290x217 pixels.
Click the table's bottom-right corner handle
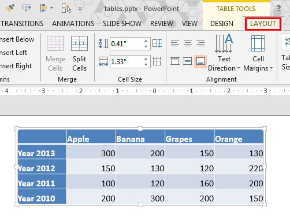click(x=265, y=205)
